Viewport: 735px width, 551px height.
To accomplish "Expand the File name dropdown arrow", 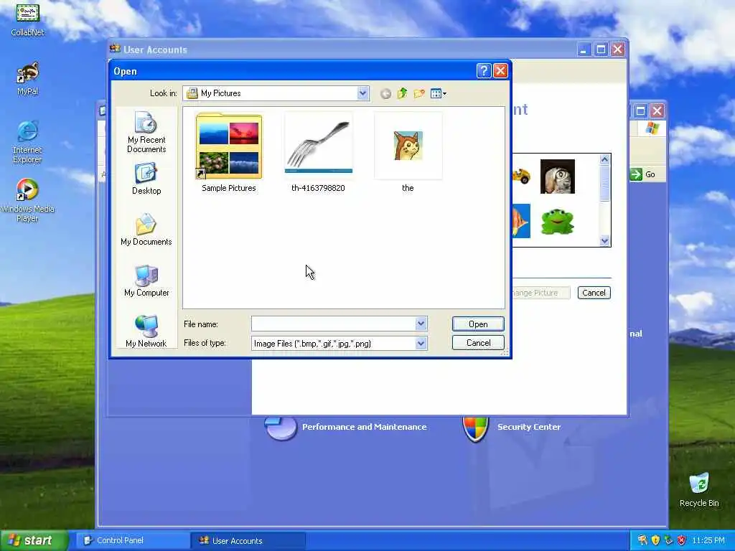I will [421, 324].
